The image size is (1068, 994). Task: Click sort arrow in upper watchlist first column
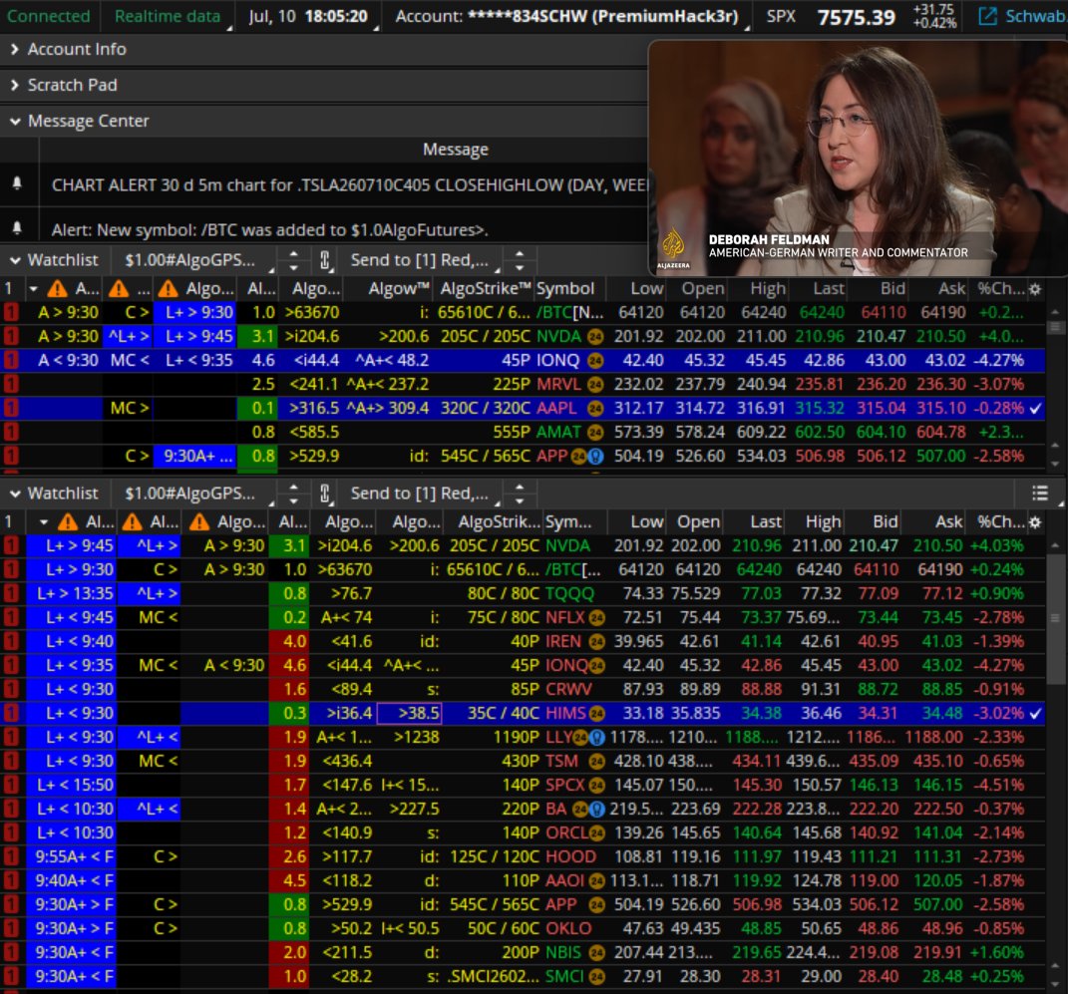pyautogui.click(x=33, y=289)
